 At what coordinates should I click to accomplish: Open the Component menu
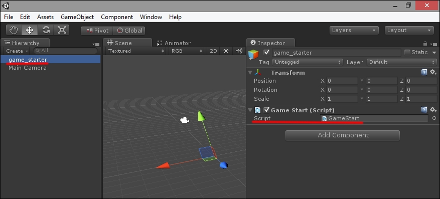click(x=117, y=17)
